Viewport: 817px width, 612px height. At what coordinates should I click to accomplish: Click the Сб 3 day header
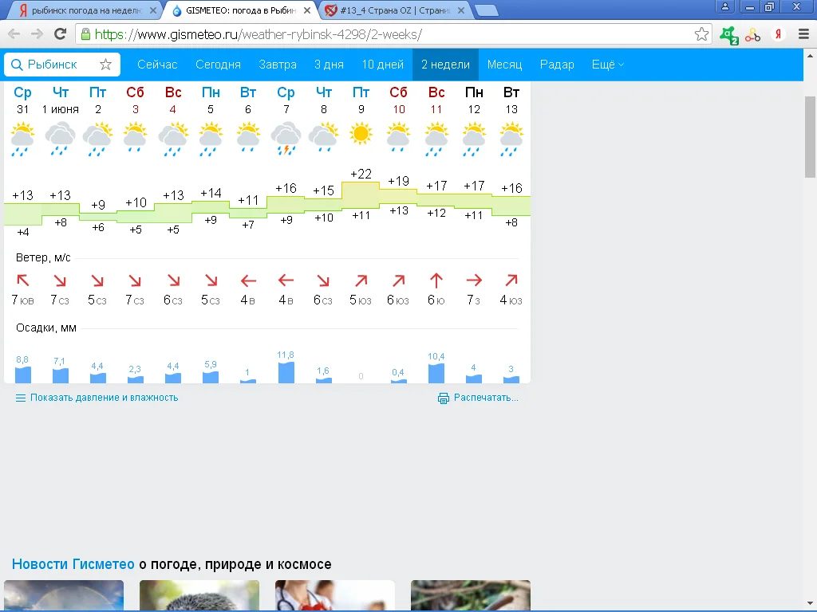[x=135, y=100]
